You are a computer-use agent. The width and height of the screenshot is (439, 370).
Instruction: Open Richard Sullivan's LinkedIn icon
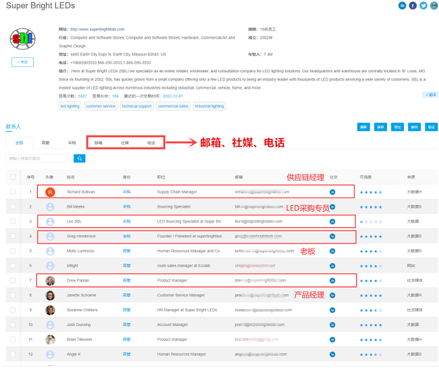[x=332, y=192]
